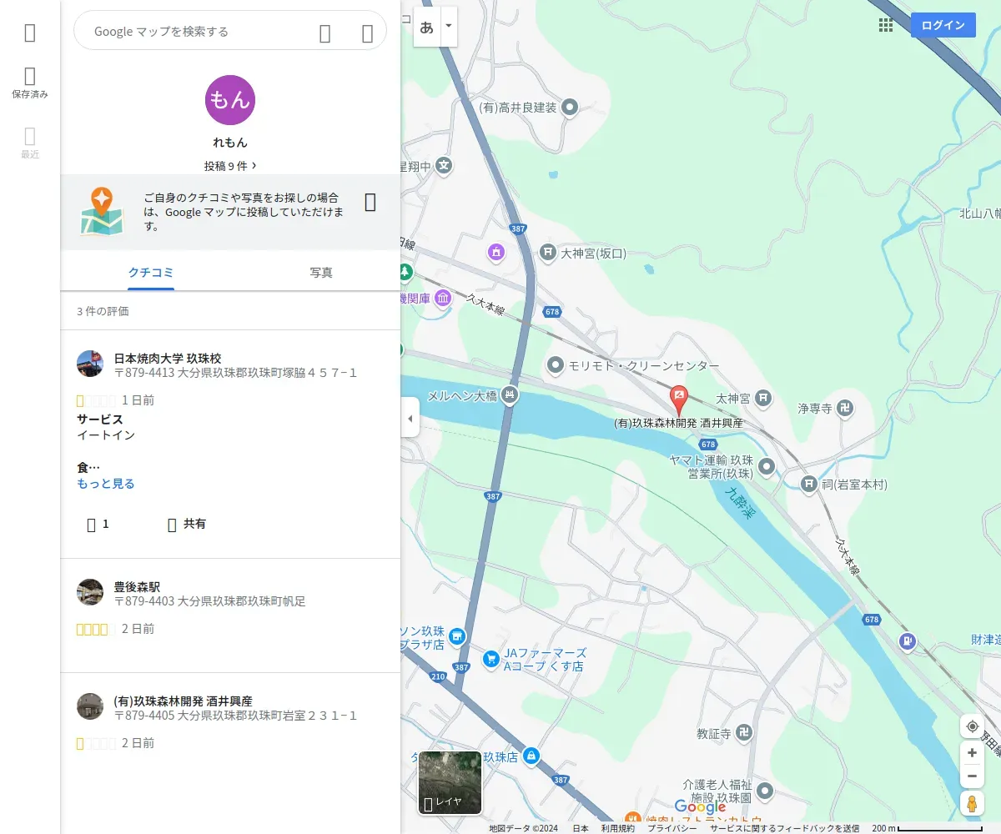
Task: Click the あ input method button
Action: click(427, 27)
